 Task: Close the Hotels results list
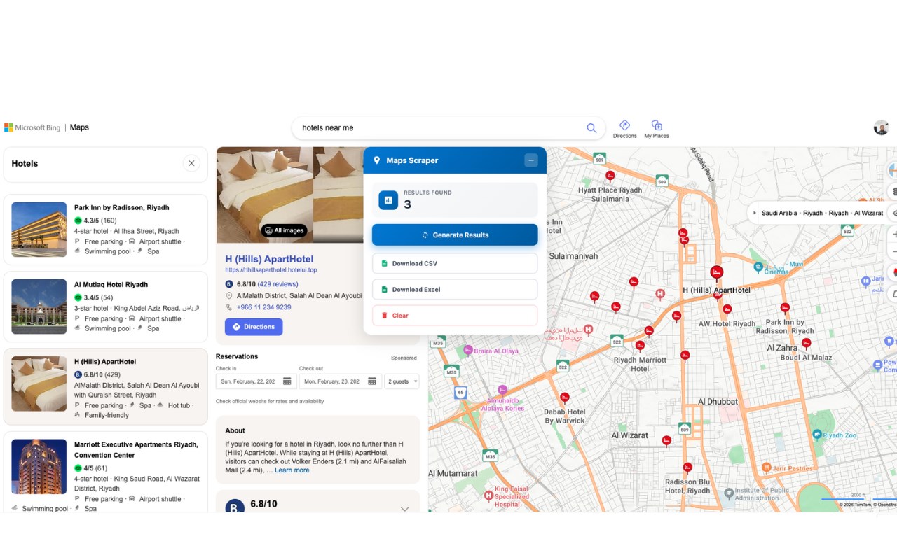pyautogui.click(x=191, y=163)
